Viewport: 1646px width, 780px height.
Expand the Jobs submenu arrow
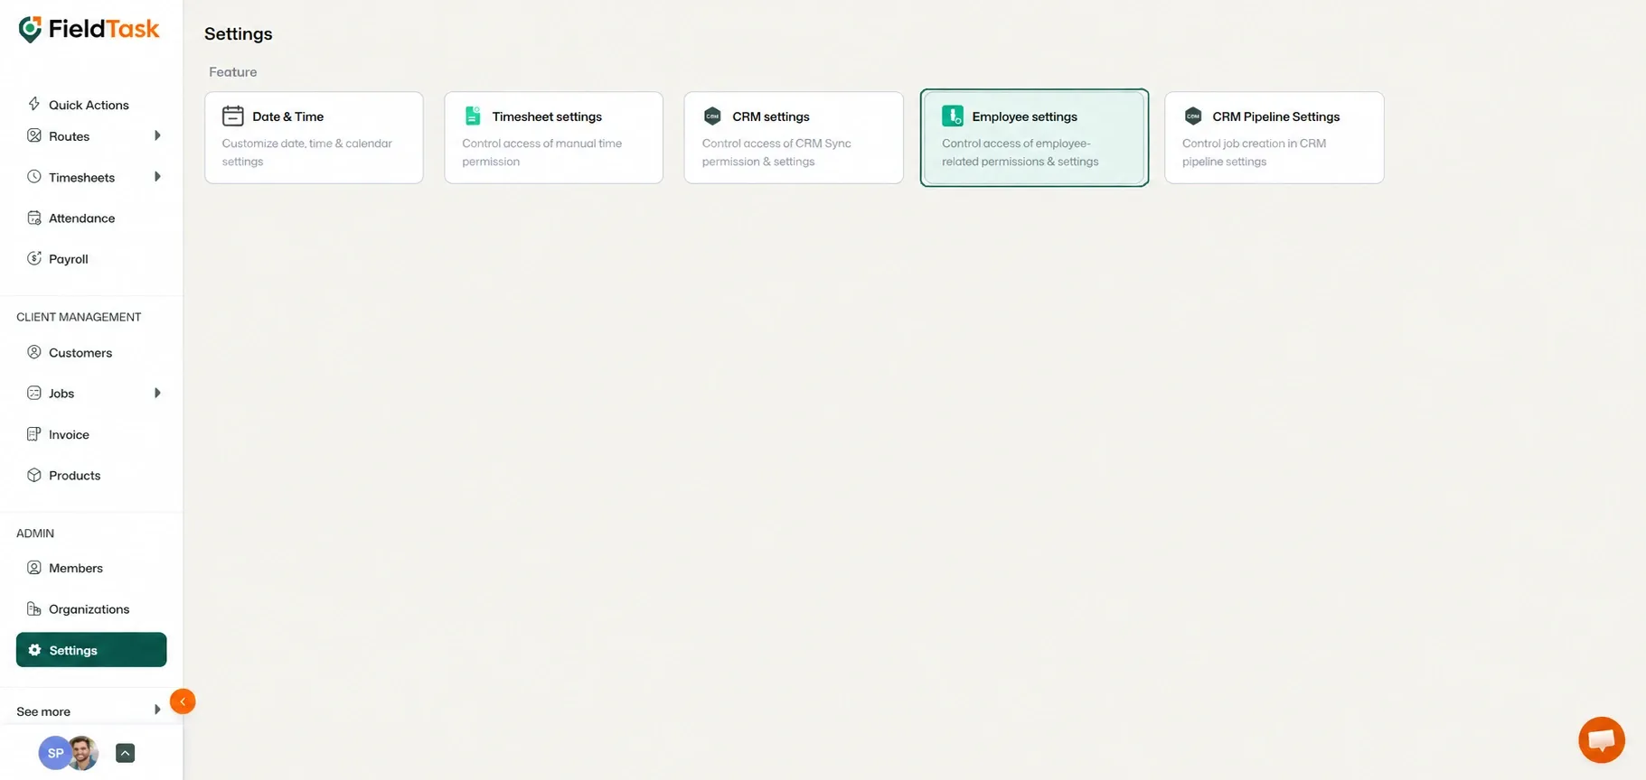(157, 393)
